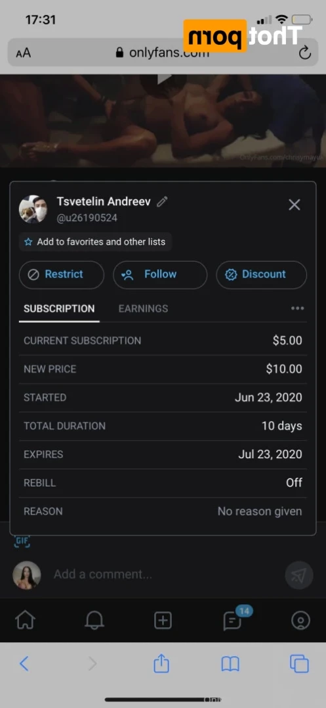Viewport: 326px width, 708px height.
Task: Restrict this subscriber
Action: click(x=61, y=275)
